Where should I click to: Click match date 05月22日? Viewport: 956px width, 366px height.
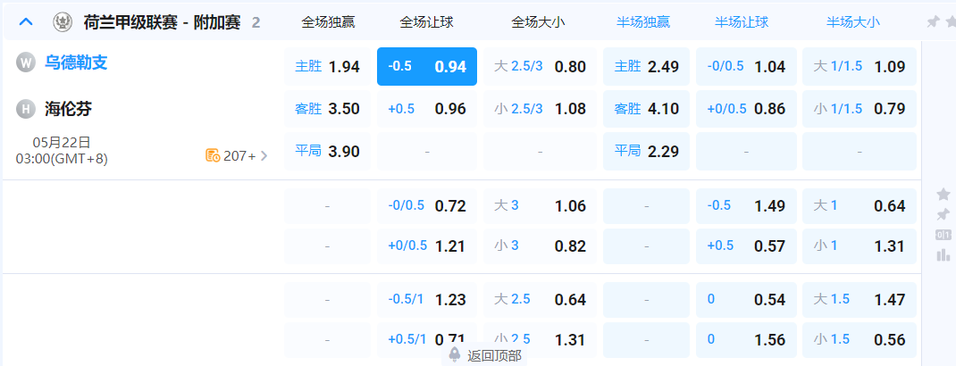(62, 143)
